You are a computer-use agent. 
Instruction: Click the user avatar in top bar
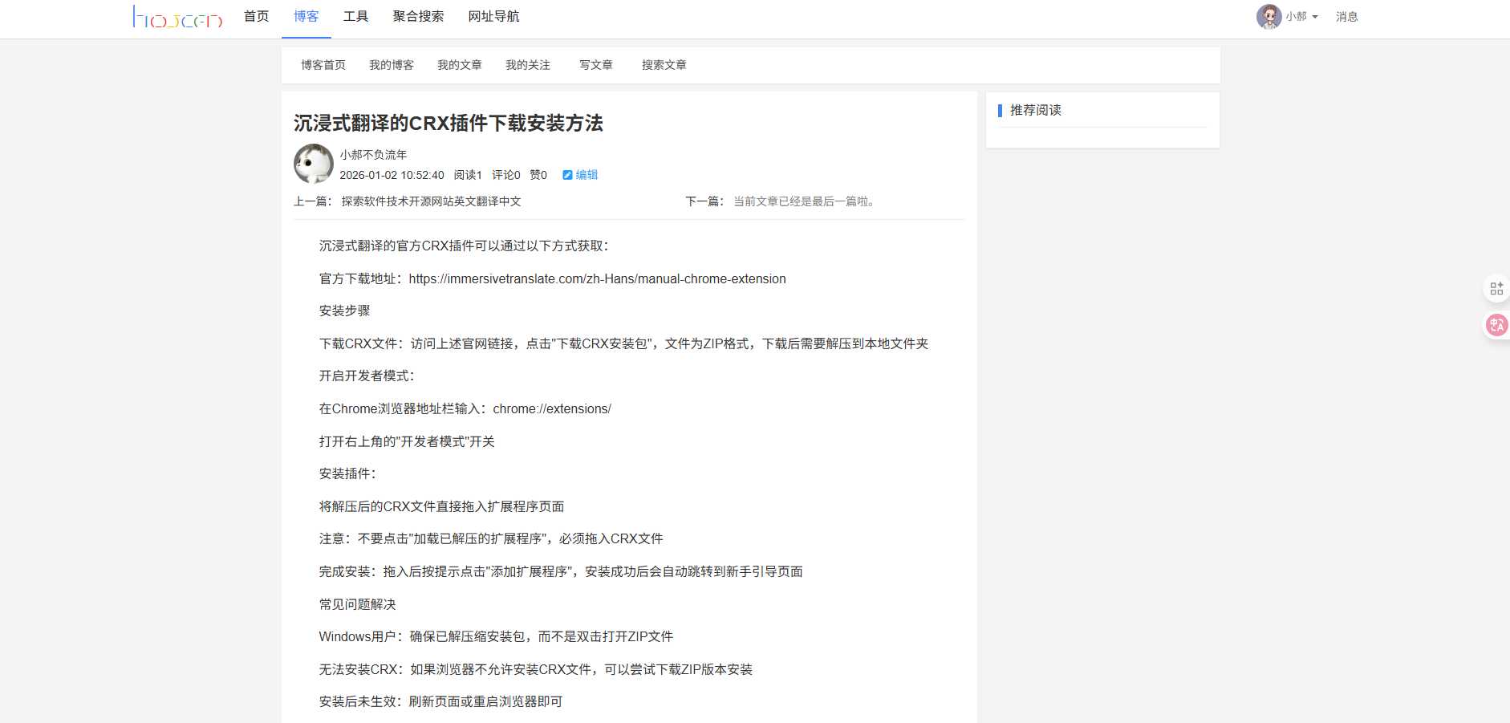pyautogui.click(x=1268, y=17)
